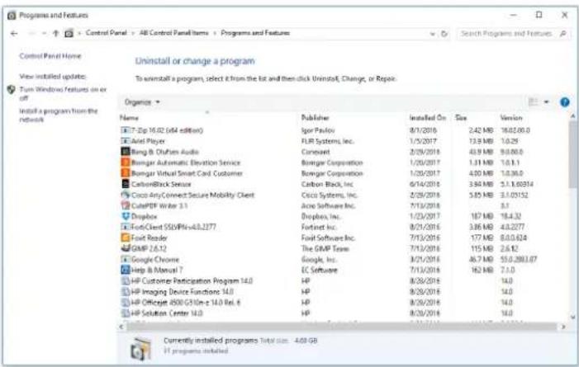Click the view layout icon in toolbar
Image resolution: width=579 pixels, height=367 pixels.
[534, 102]
